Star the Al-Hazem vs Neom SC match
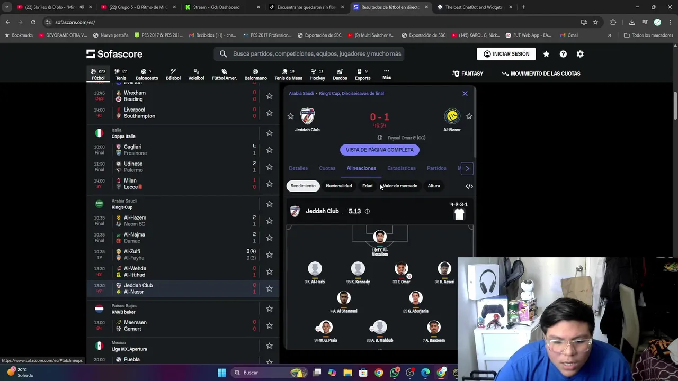 click(x=269, y=221)
